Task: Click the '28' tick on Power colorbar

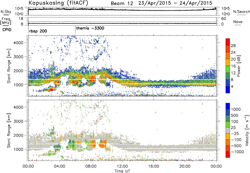Action: (233, 46)
